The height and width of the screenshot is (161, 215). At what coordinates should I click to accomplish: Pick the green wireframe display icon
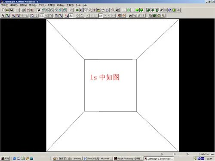(129, 10)
